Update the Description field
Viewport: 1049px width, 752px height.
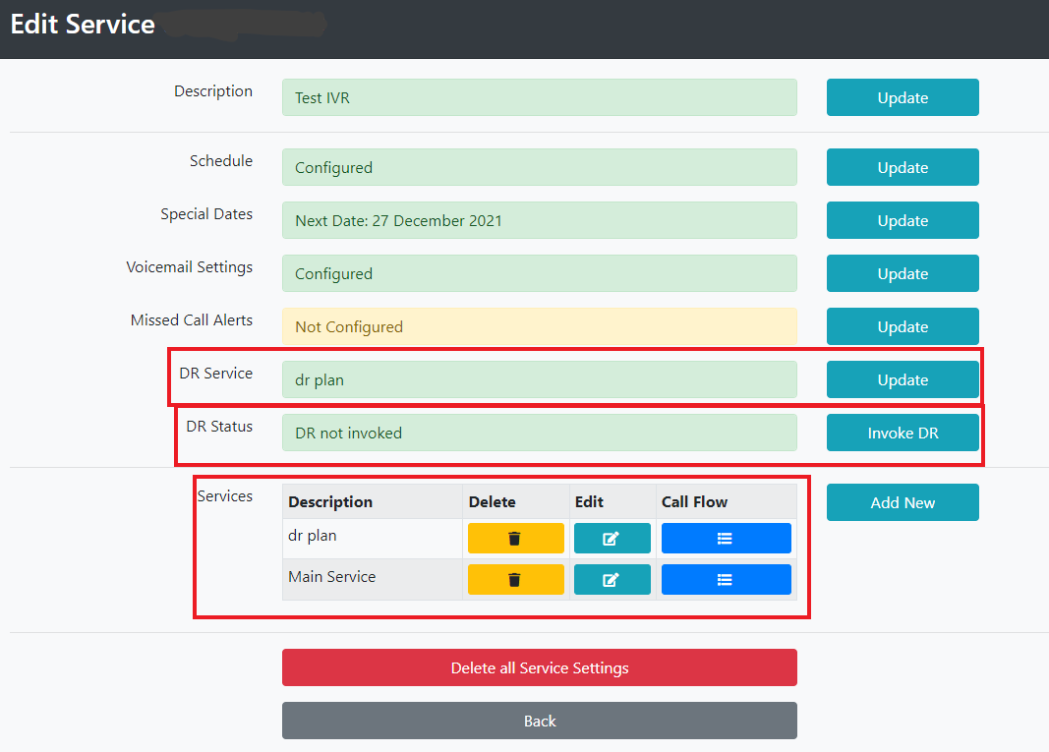point(902,97)
